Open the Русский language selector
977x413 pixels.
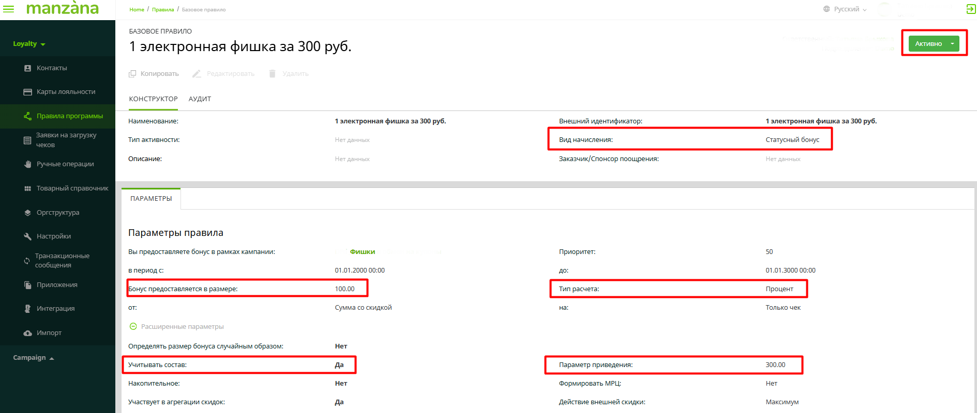pos(845,9)
